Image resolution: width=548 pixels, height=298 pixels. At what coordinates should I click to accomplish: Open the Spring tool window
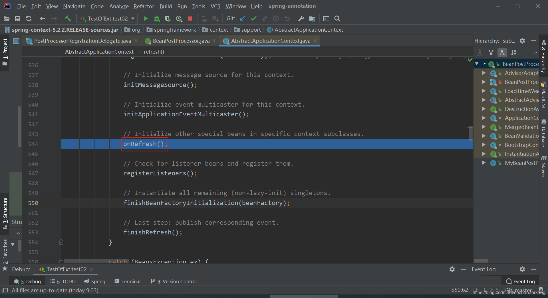tap(95, 281)
